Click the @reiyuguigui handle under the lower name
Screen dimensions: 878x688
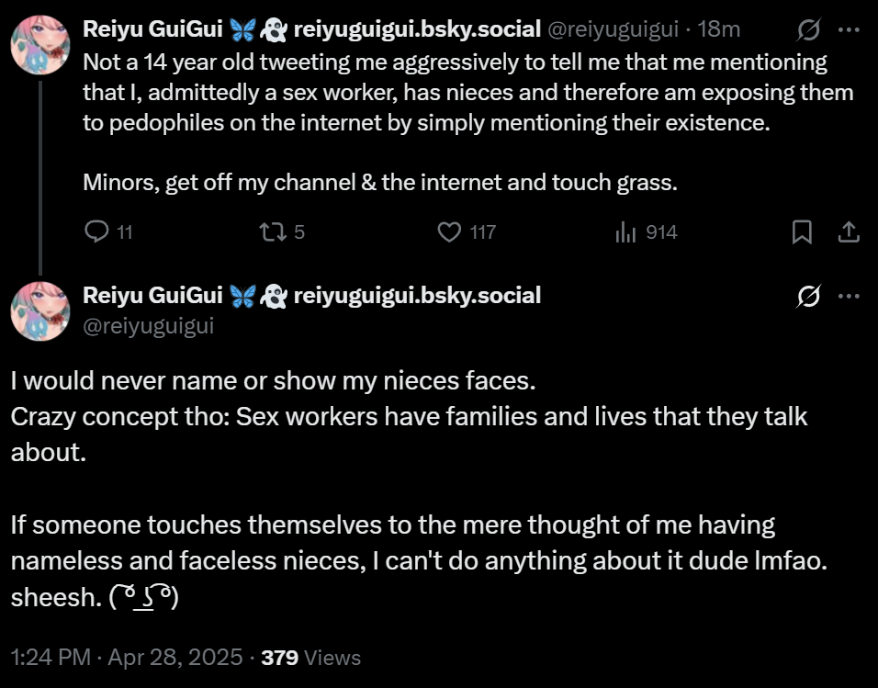pos(148,325)
